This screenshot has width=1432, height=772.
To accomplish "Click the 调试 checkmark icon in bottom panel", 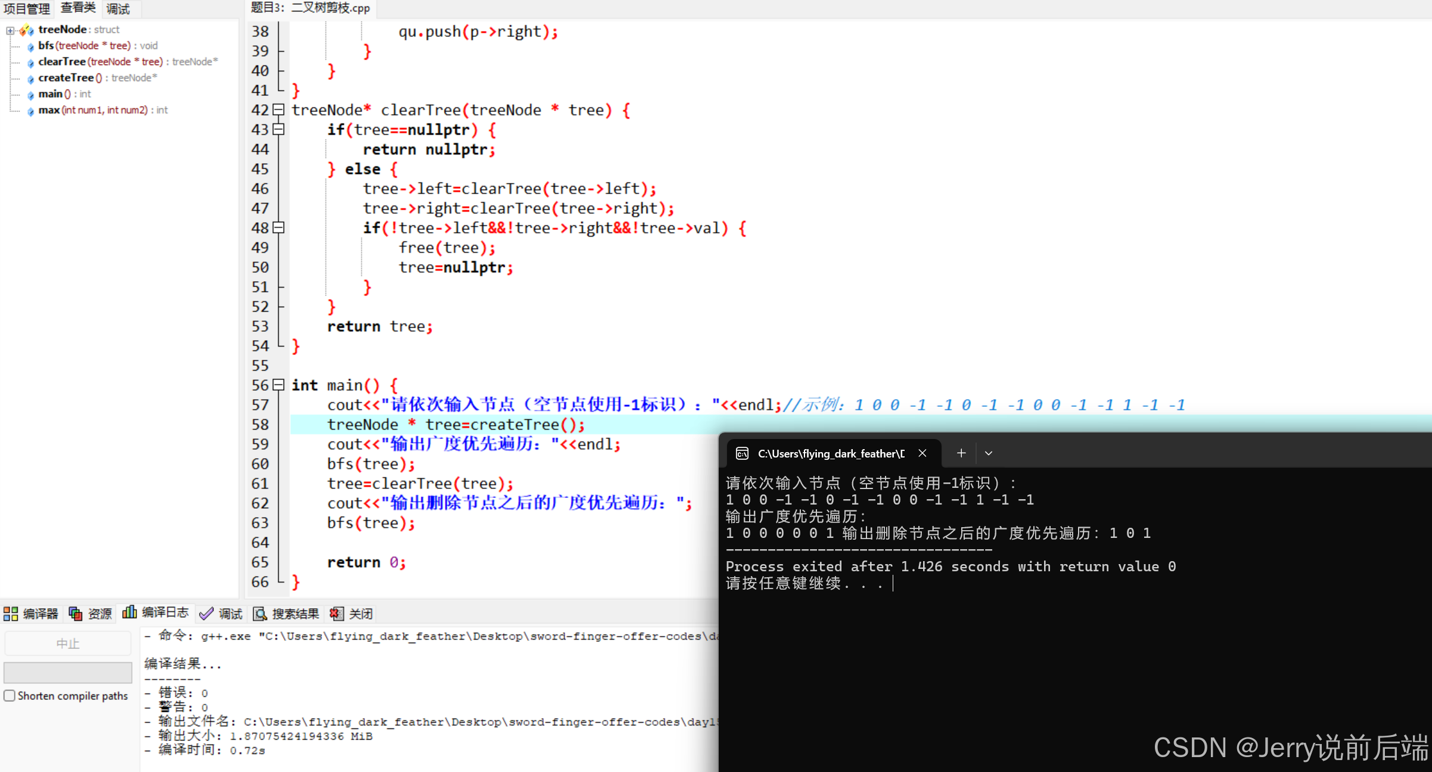I will pos(206,614).
